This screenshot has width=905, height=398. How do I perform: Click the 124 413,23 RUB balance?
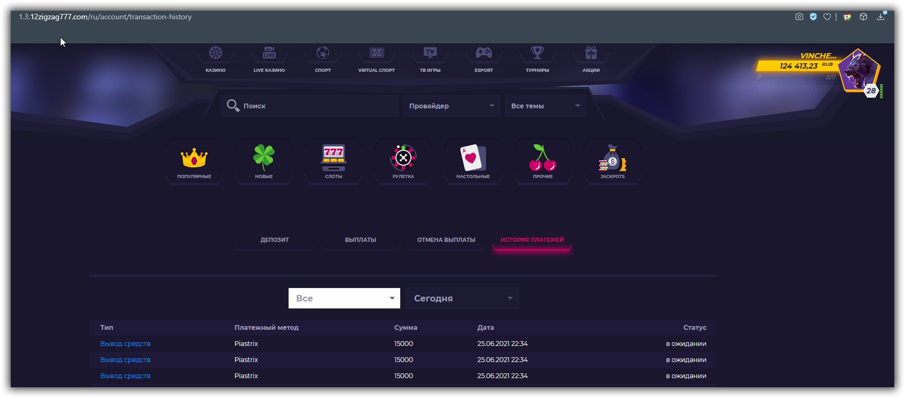point(806,66)
